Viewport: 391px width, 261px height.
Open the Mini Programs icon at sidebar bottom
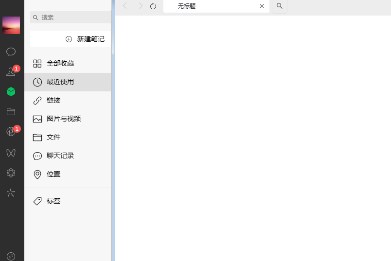click(11, 256)
